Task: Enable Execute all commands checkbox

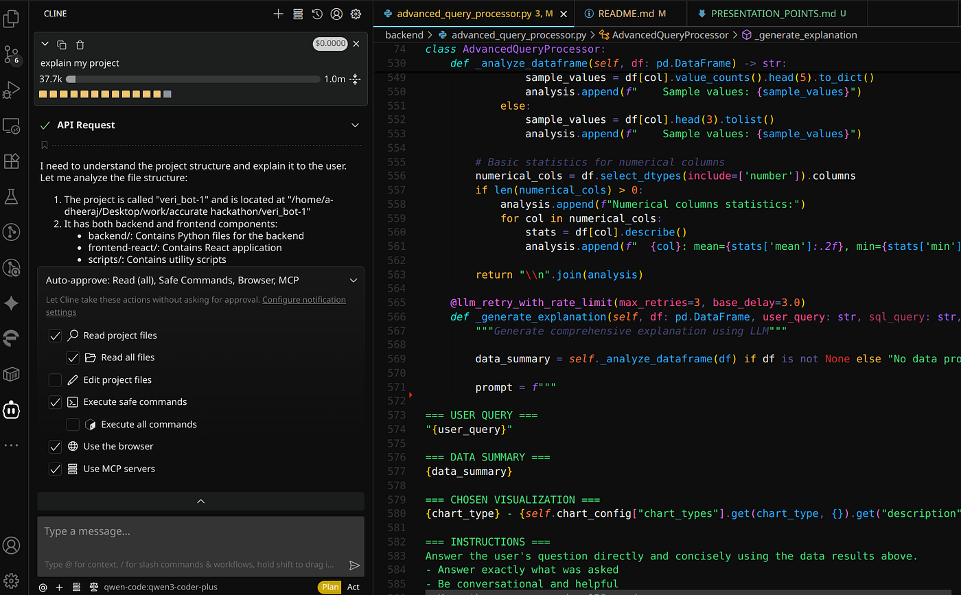Action: [73, 425]
